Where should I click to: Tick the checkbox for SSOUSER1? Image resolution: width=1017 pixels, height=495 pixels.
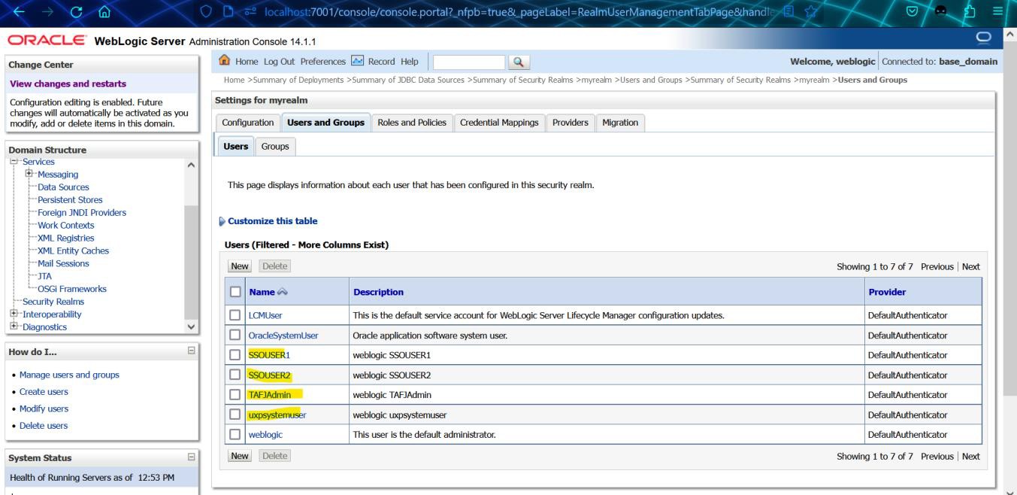pyautogui.click(x=236, y=355)
